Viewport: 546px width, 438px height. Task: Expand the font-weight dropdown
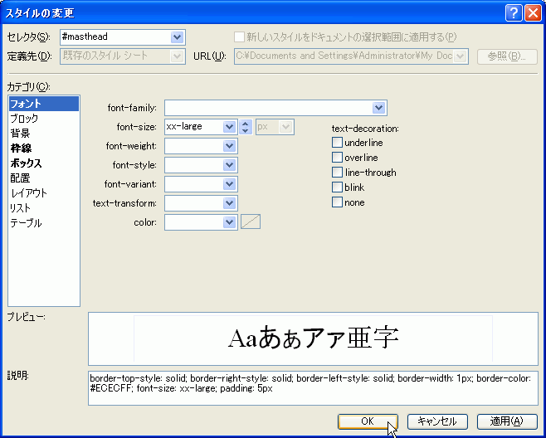click(x=229, y=146)
